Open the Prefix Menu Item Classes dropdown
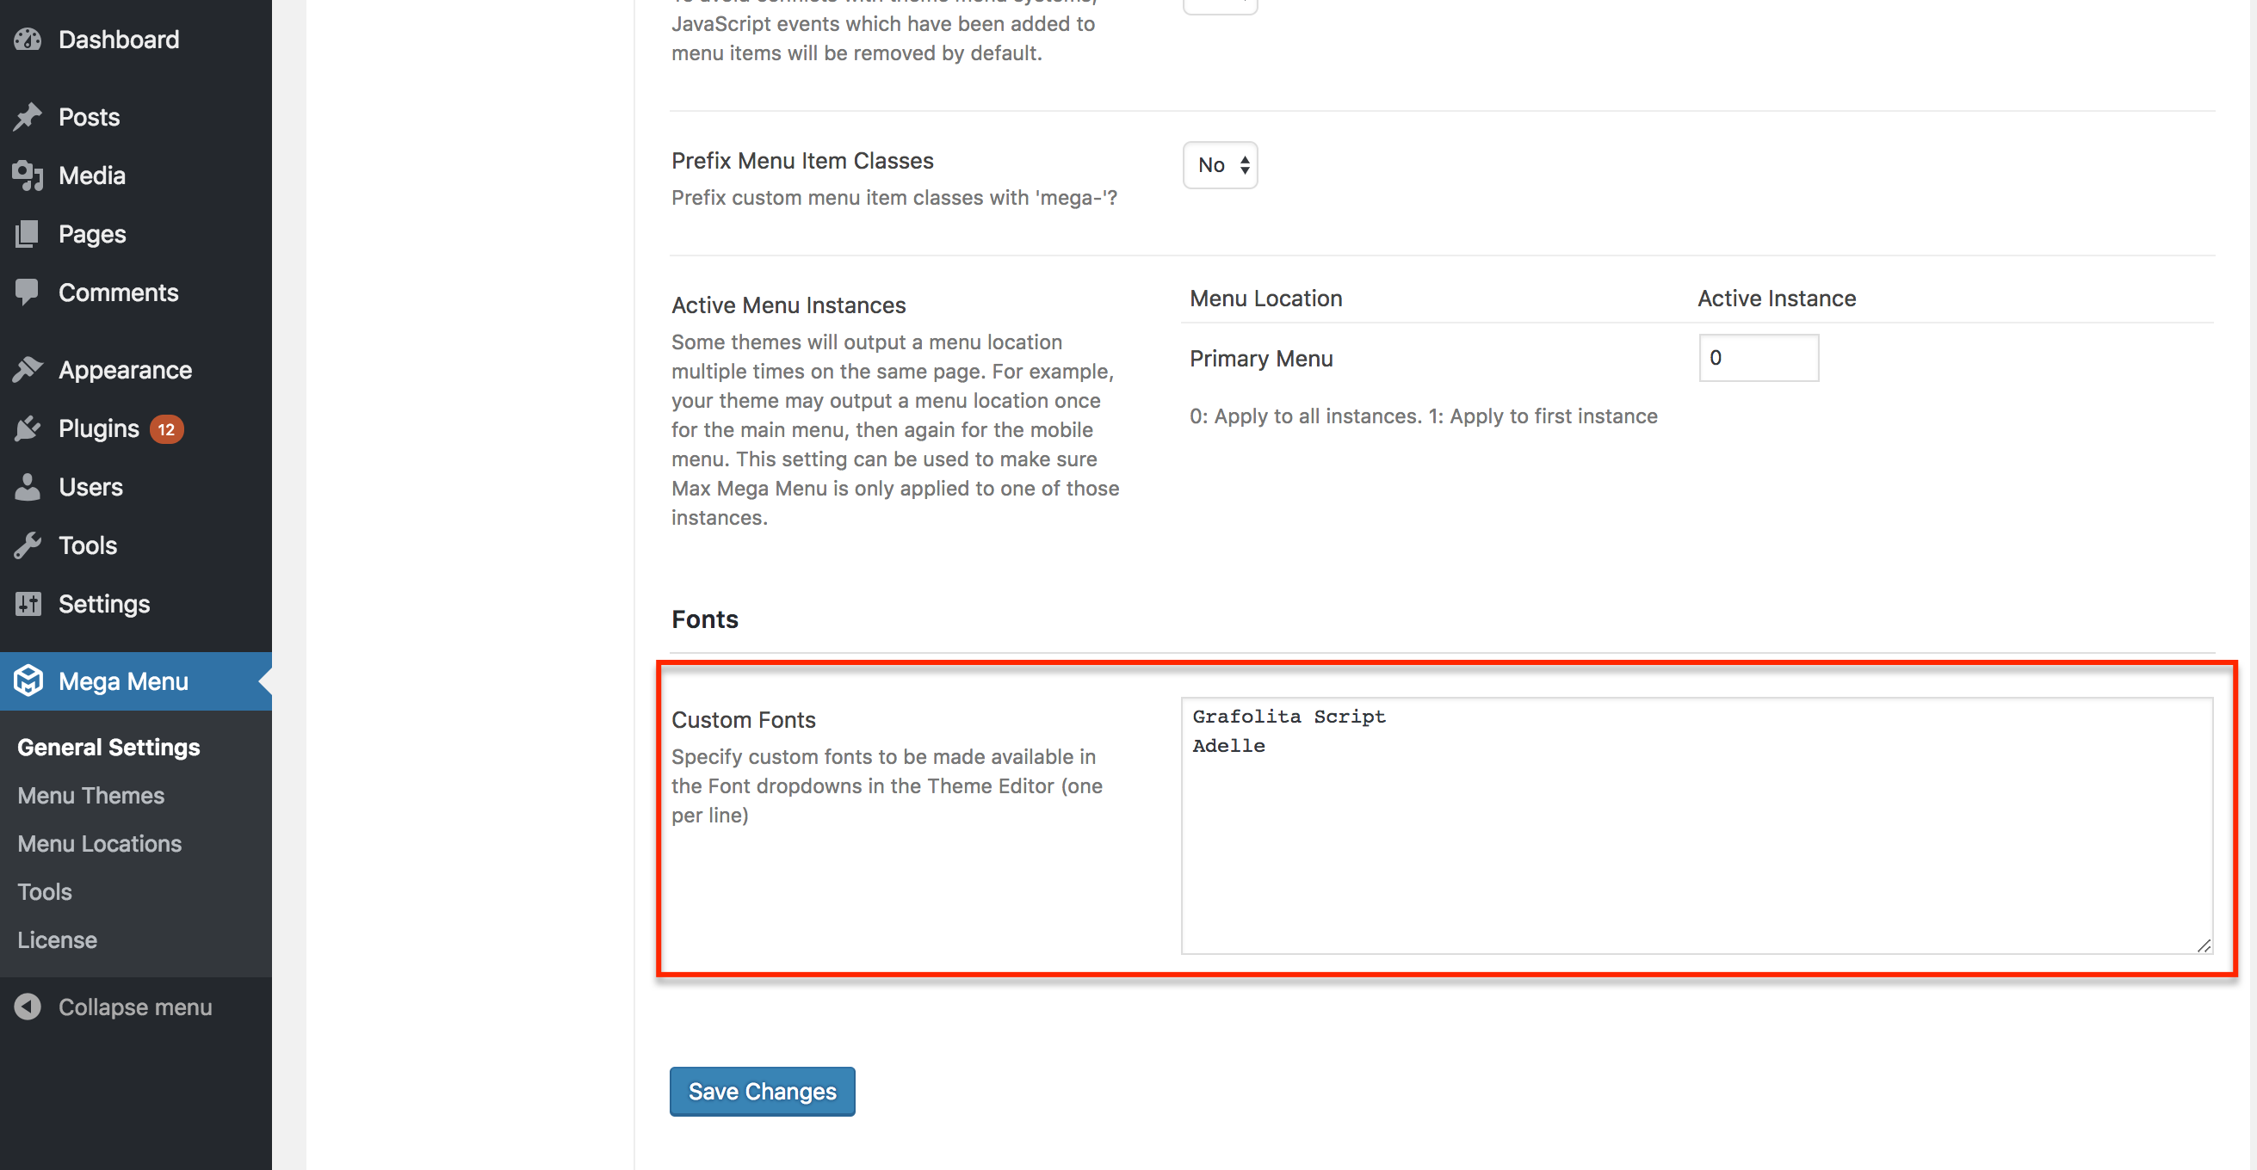 pyautogui.click(x=1220, y=164)
